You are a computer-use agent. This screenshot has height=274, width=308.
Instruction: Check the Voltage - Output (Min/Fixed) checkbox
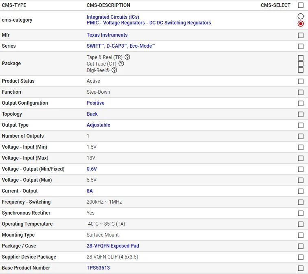(301, 169)
